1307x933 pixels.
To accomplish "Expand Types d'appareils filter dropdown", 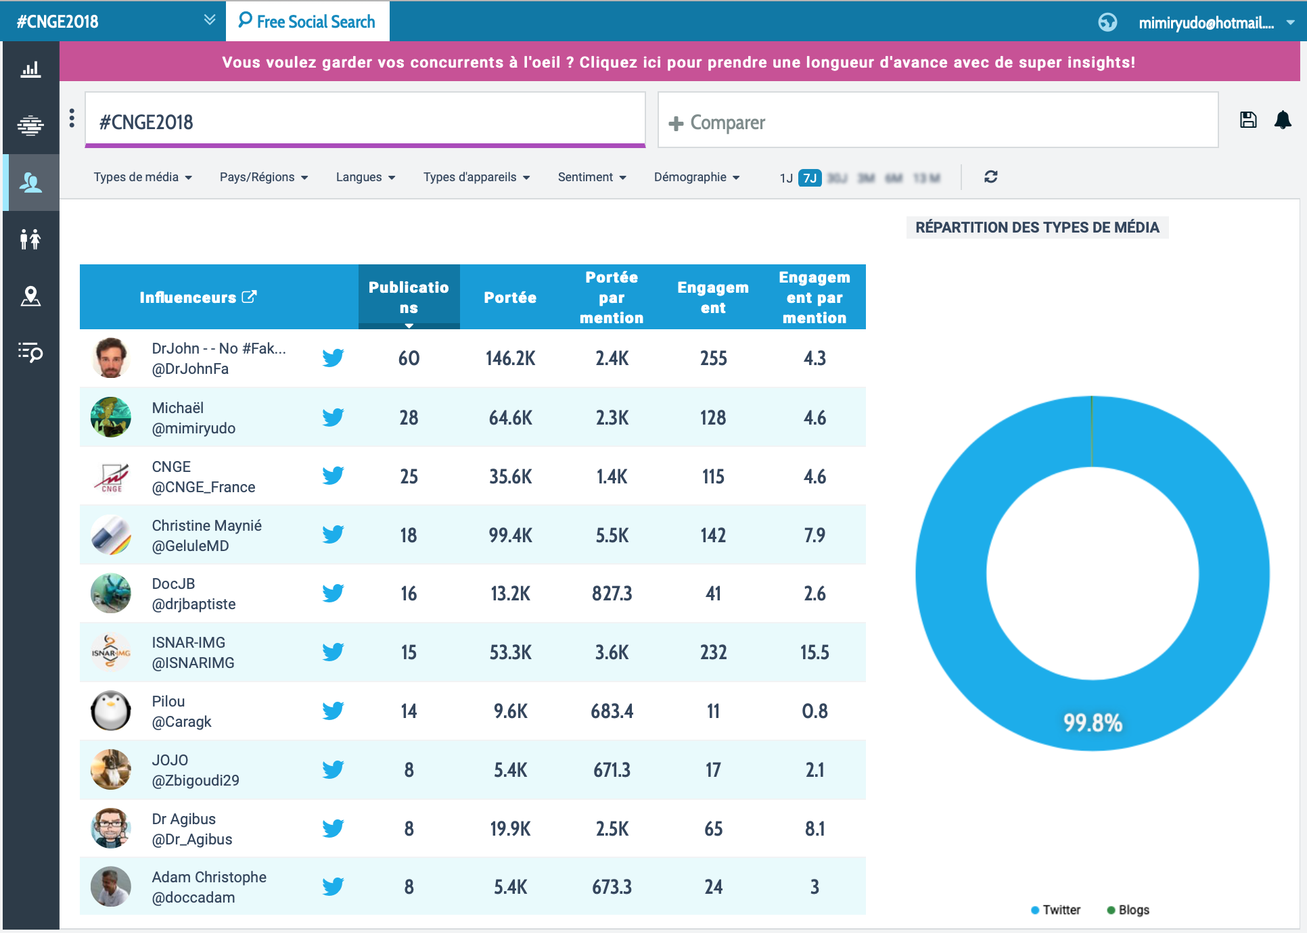I will [476, 177].
